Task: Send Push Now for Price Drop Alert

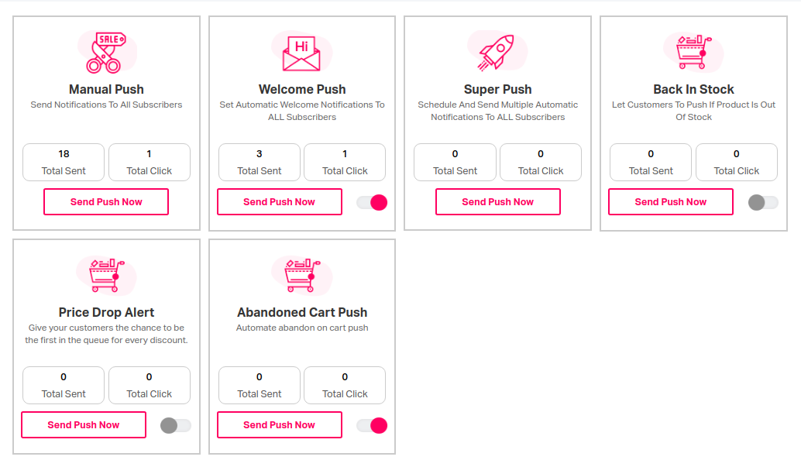Action: coord(83,424)
